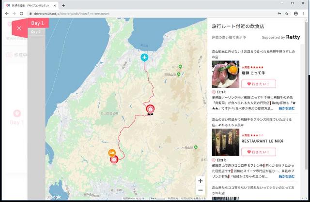Zoom out the map with minus button
The height and width of the screenshot is (202, 310).
[200, 190]
